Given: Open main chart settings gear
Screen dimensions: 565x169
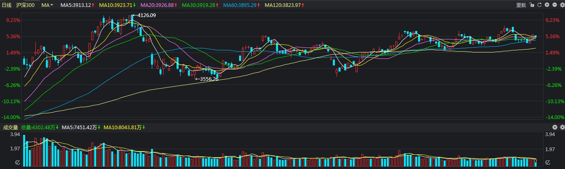Looking at the screenshot, I should pos(561,5).
